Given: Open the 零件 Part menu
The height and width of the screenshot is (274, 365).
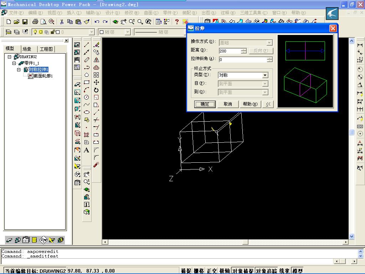Looking at the screenshot, I should click(x=170, y=12).
